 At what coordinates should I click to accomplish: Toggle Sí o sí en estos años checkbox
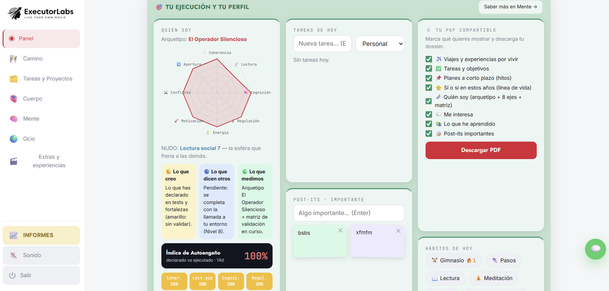coord(429,88)
